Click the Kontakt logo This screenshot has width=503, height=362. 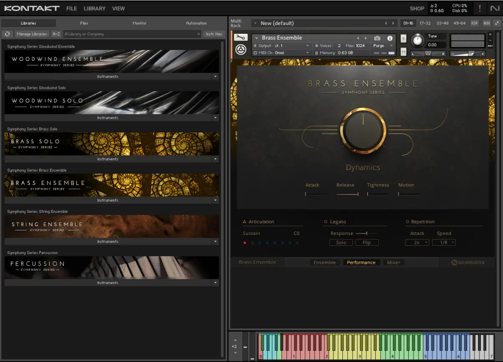32,8
